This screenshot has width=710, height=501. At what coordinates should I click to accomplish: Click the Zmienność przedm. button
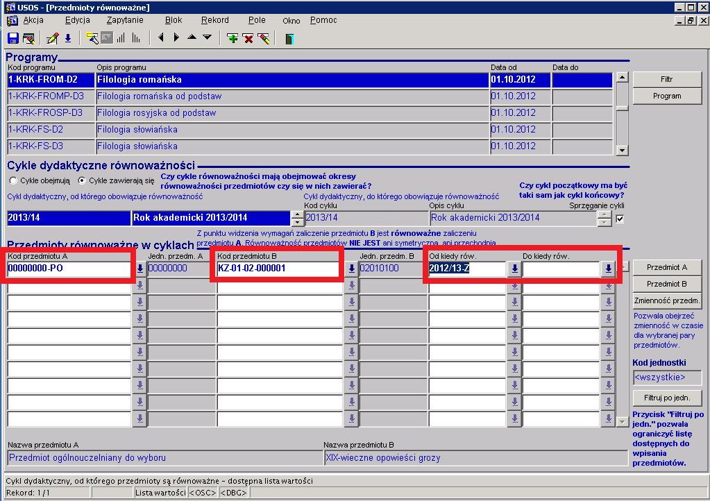[667, 300]
